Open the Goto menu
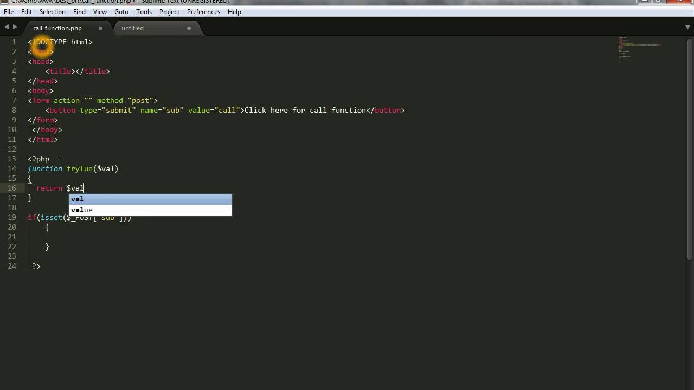This screenshot has width=694, height=390. (x=121, y=12)
